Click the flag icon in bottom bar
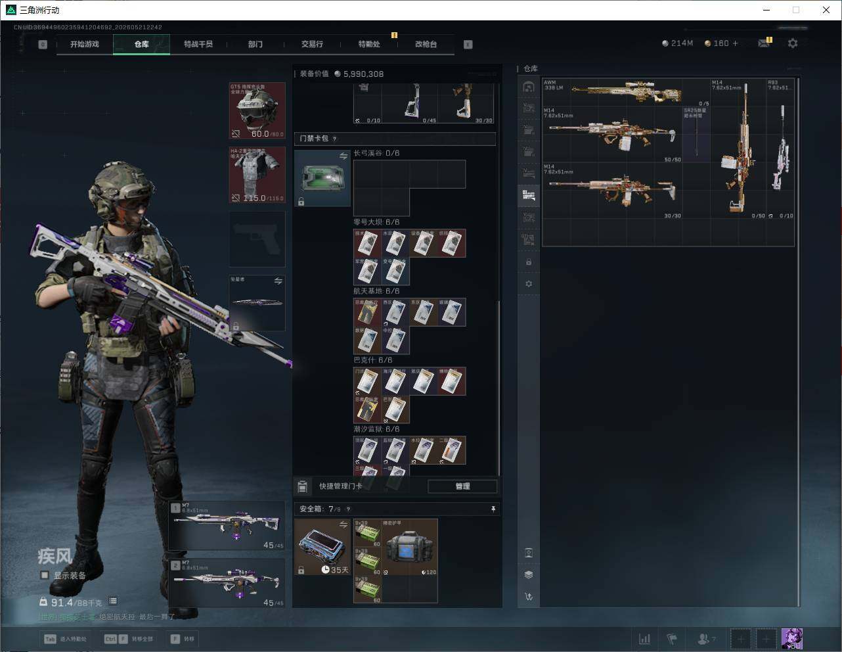 672,639
